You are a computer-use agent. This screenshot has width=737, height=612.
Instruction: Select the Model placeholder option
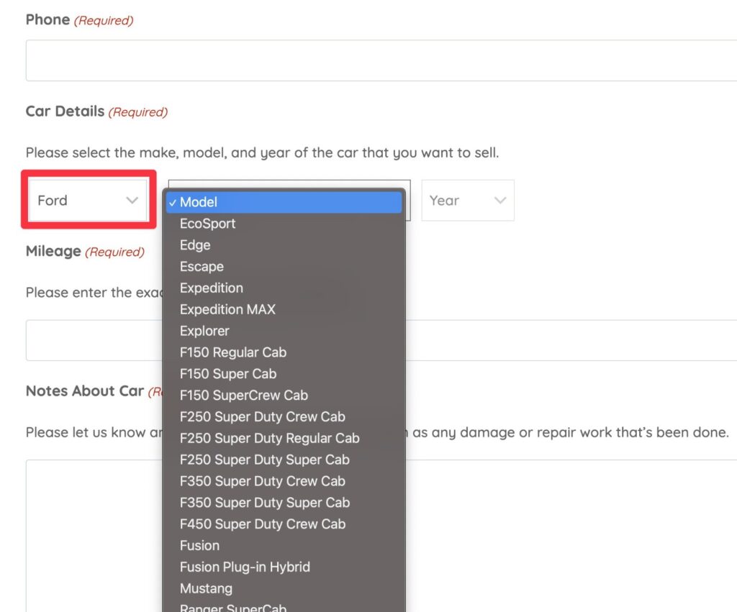coord(284,203)
